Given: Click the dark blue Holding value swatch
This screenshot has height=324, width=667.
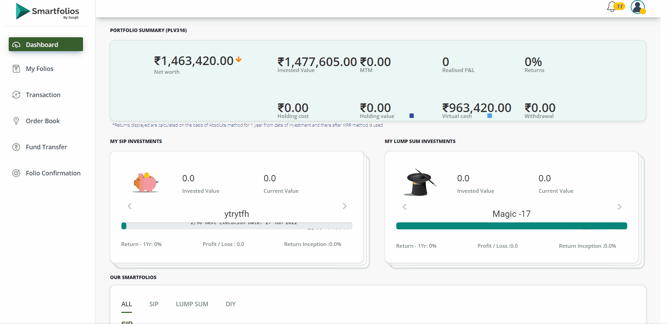Looking at the screenshot, I should click(x=412, y=116).
